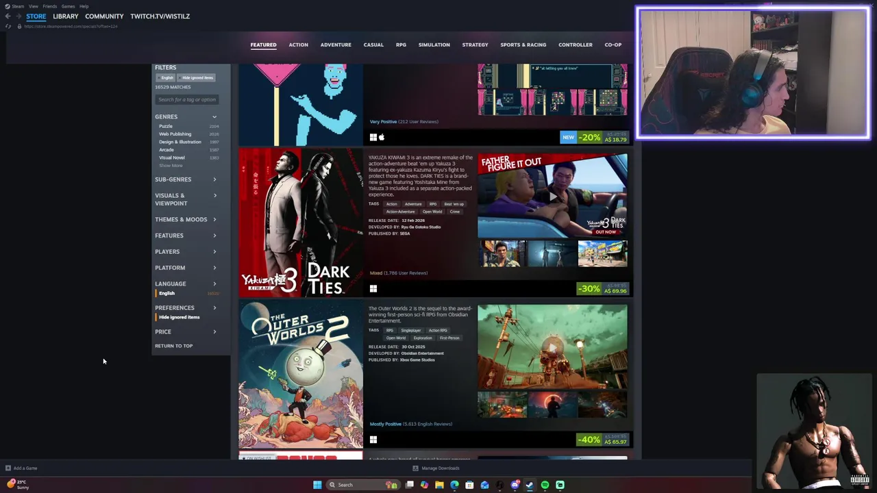Expand the Themes & Moods section
This screenshot has width=877, height=493.
coord(186,219)
